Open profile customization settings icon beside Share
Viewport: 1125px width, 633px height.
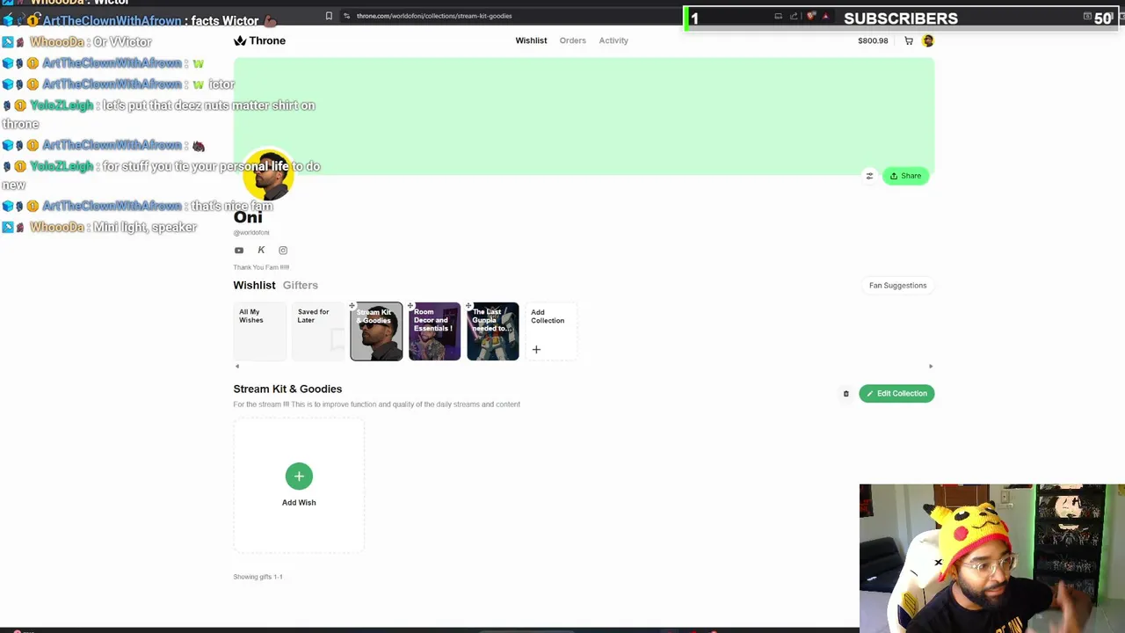click(869, 176)
